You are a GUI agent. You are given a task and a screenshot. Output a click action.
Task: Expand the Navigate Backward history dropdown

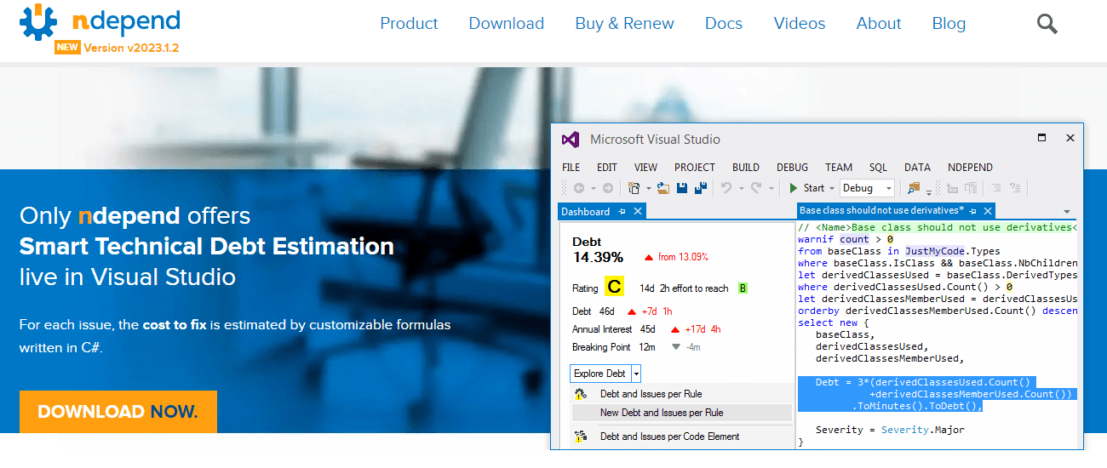tap(593, 189)
